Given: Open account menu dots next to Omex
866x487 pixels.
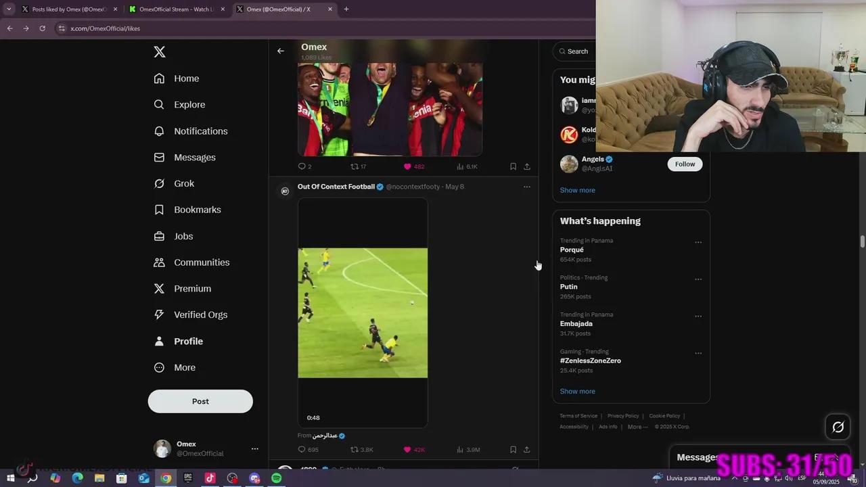Looking at the screenshot, I should [x=255, y=449].
